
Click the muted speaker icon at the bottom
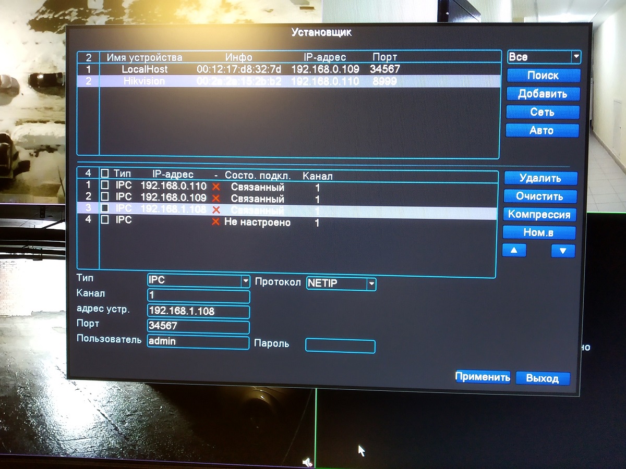point(308,461)
